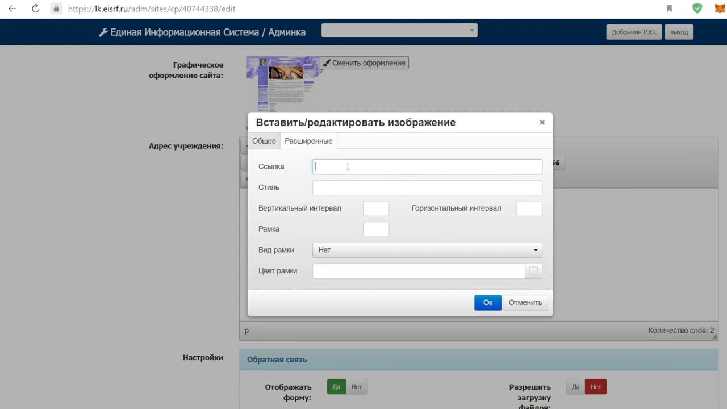Click the Рамка width field
727x409 pixels.
(376, 229)
